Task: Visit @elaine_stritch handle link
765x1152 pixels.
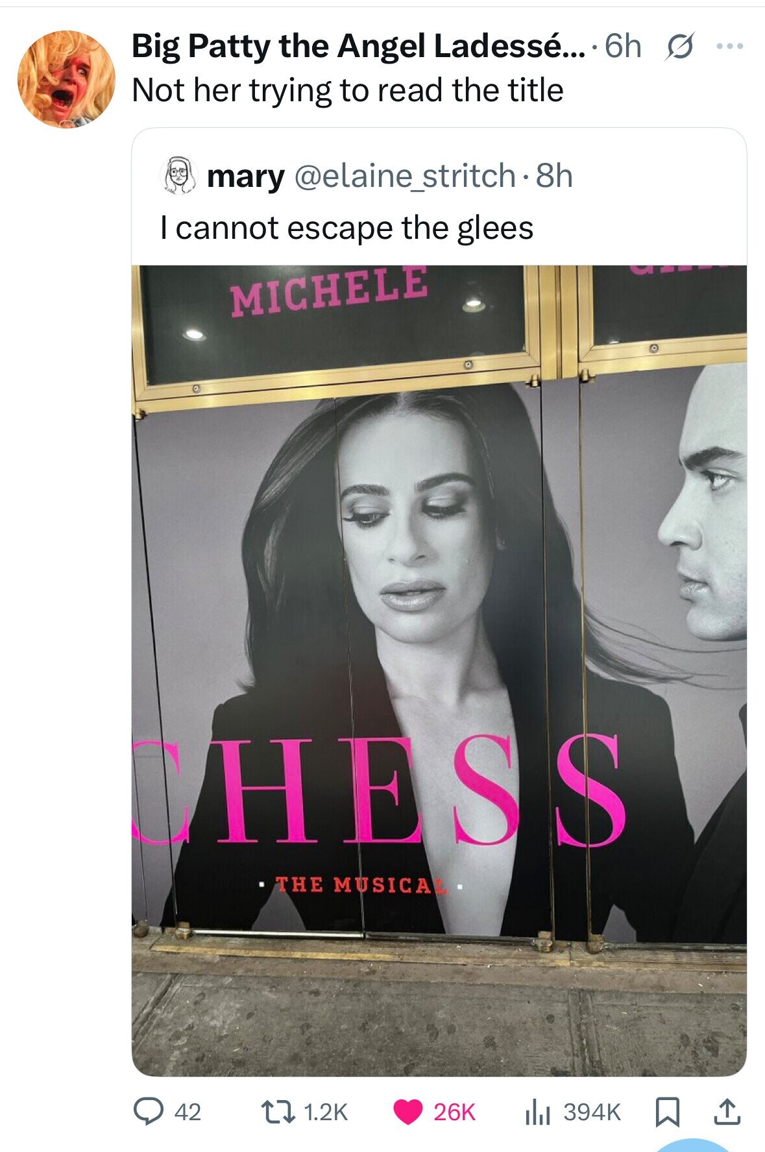Action: pyautogui.click(x=405, y=176)
